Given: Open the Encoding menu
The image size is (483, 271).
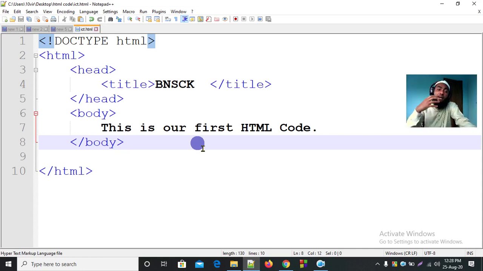Looking at the screenshot, I should 66,12.
